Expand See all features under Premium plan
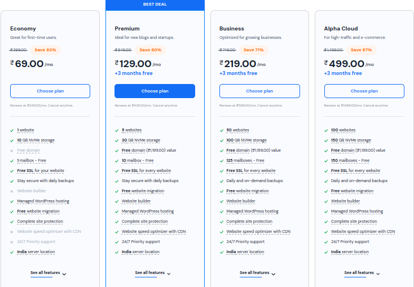The image size is (414, 287). click(153, 273)
